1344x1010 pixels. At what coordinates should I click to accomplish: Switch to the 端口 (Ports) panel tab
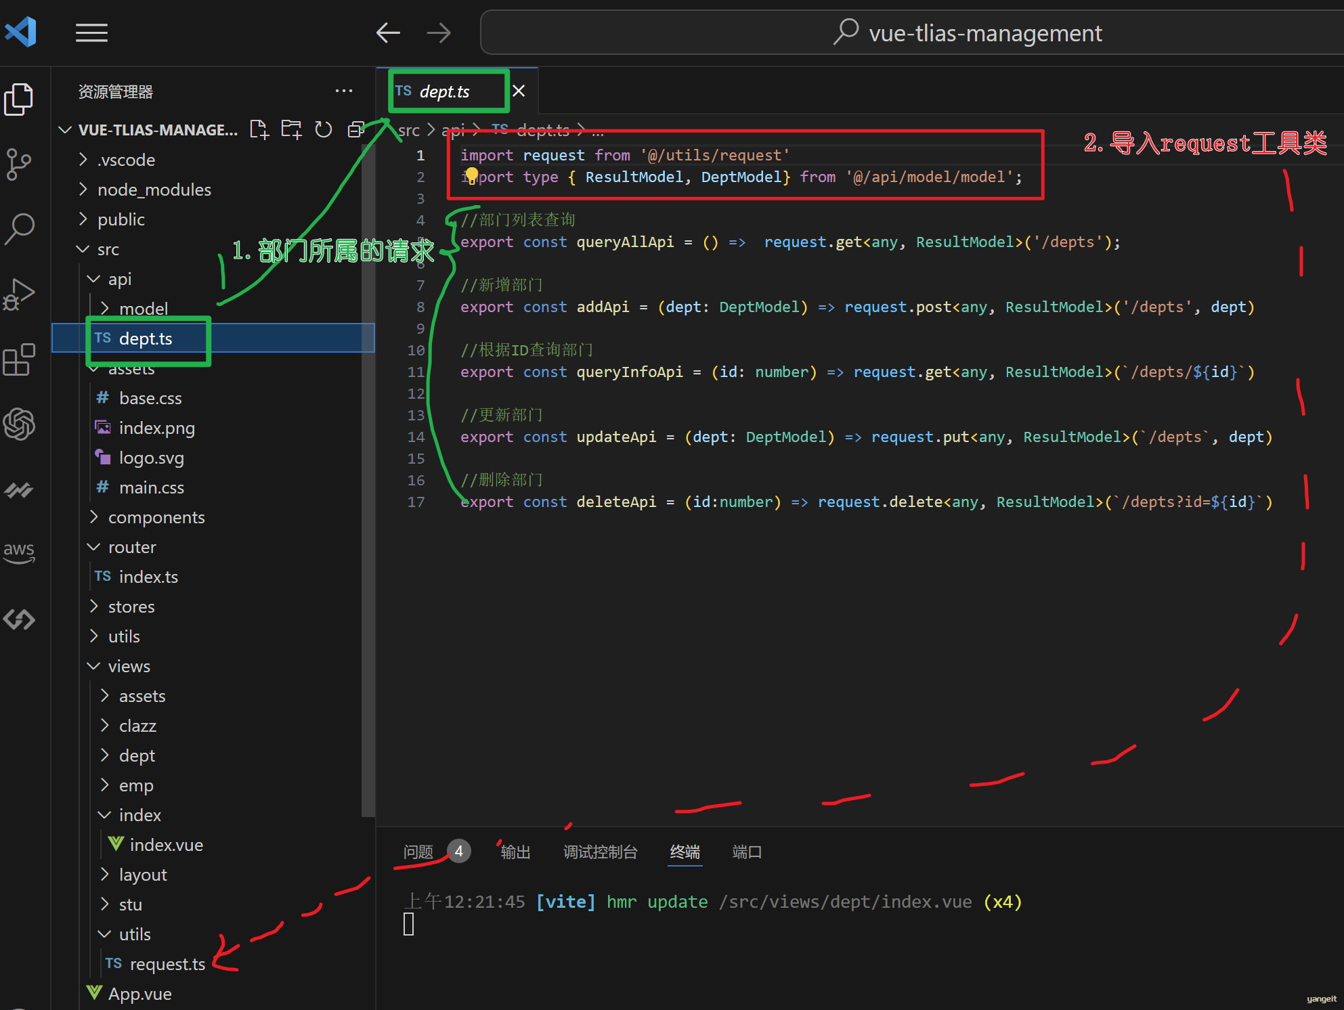(x=747, y=852)
